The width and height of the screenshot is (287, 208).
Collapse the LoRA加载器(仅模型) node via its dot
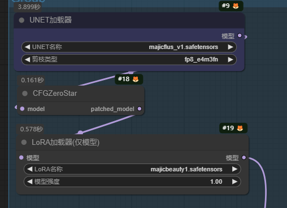24,142
